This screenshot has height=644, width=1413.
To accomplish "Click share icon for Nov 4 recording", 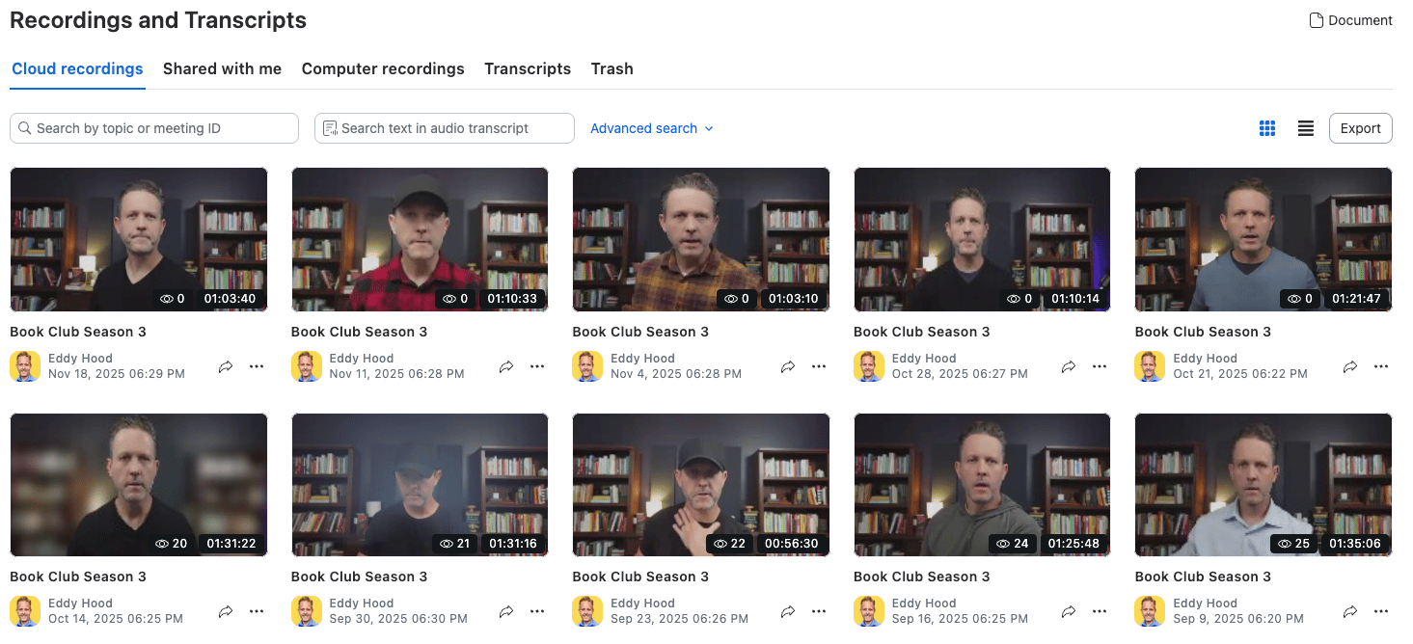I will (x=788, y=366).
